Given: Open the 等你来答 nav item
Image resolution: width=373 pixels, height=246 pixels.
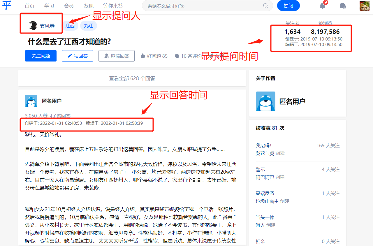Looking at the screenshot, I should 113,6.
